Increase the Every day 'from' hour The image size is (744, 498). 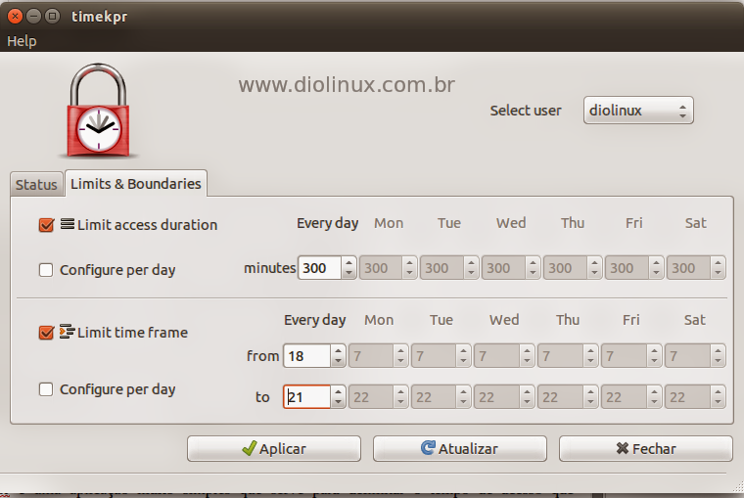pyautogui.click(x=338, y=350)
